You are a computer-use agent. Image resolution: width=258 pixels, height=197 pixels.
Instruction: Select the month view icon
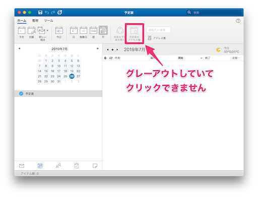click(x=103, y=32)
